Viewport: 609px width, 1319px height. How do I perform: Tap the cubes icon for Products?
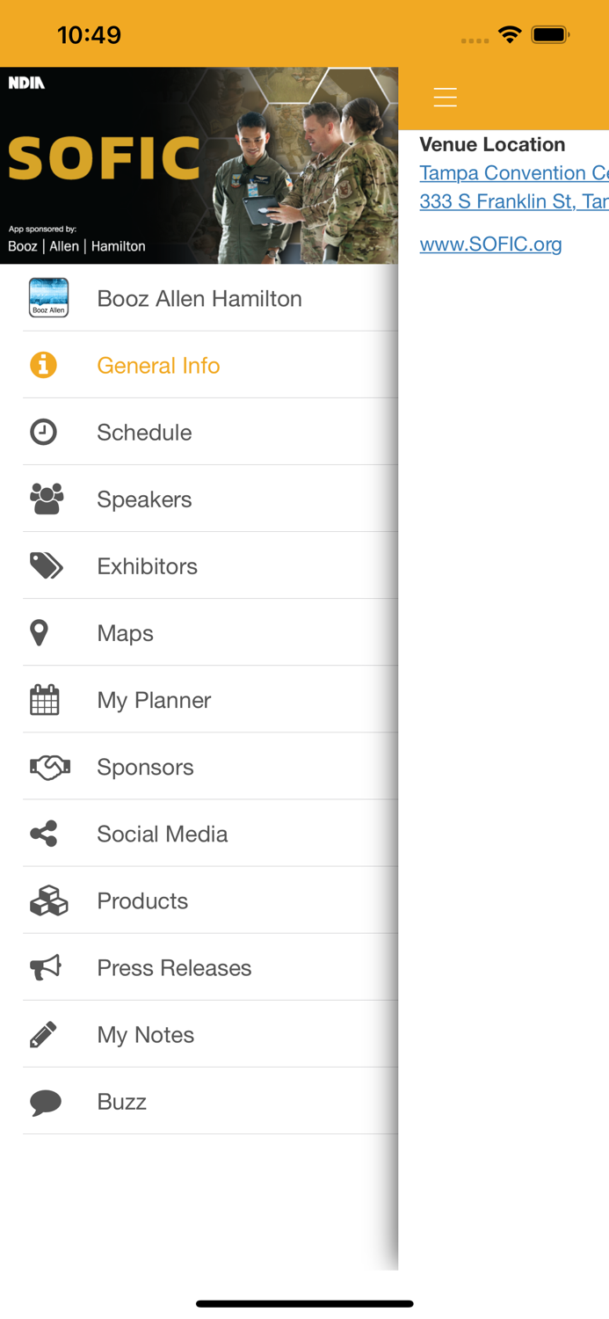48,901
